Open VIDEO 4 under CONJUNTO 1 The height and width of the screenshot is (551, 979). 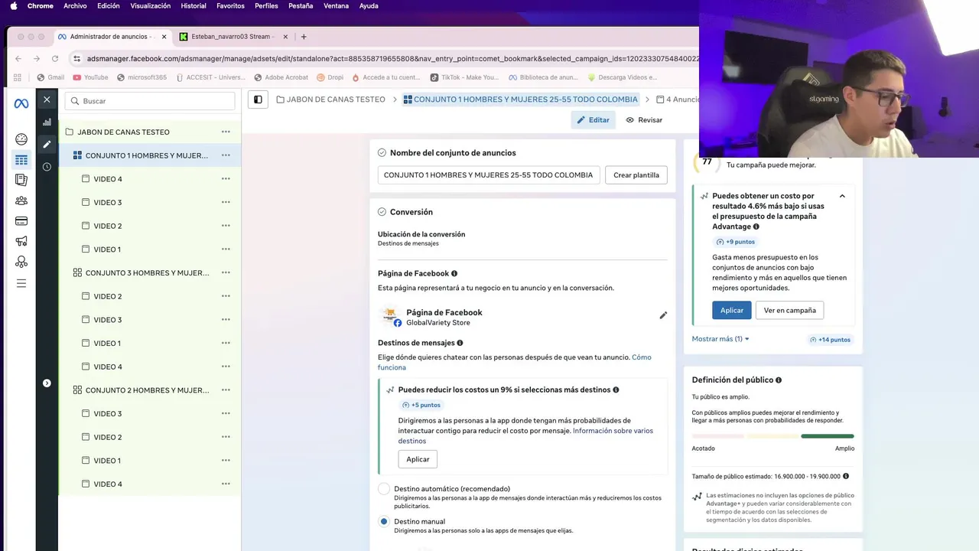[x=108, y=179]
